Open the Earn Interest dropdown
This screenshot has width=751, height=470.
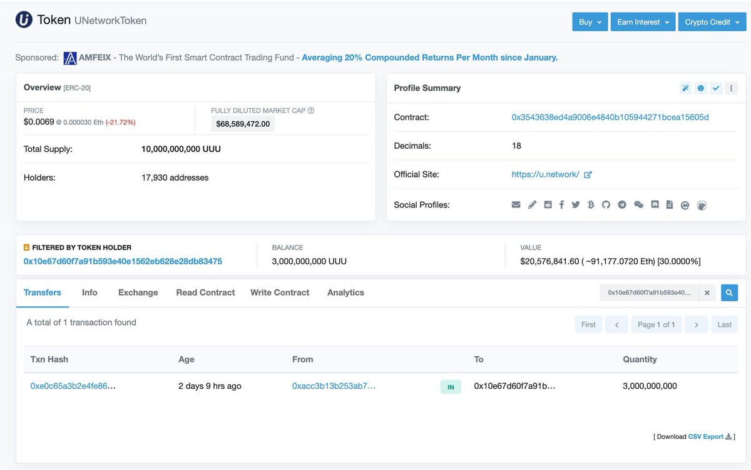coord(643,22)
